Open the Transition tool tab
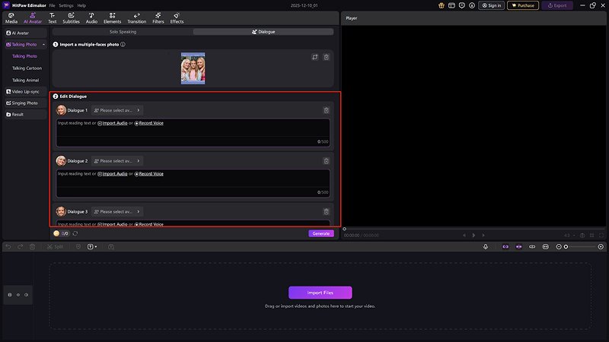Image resolution: width=609 pixels, height=342 pixels. point(137,17)
